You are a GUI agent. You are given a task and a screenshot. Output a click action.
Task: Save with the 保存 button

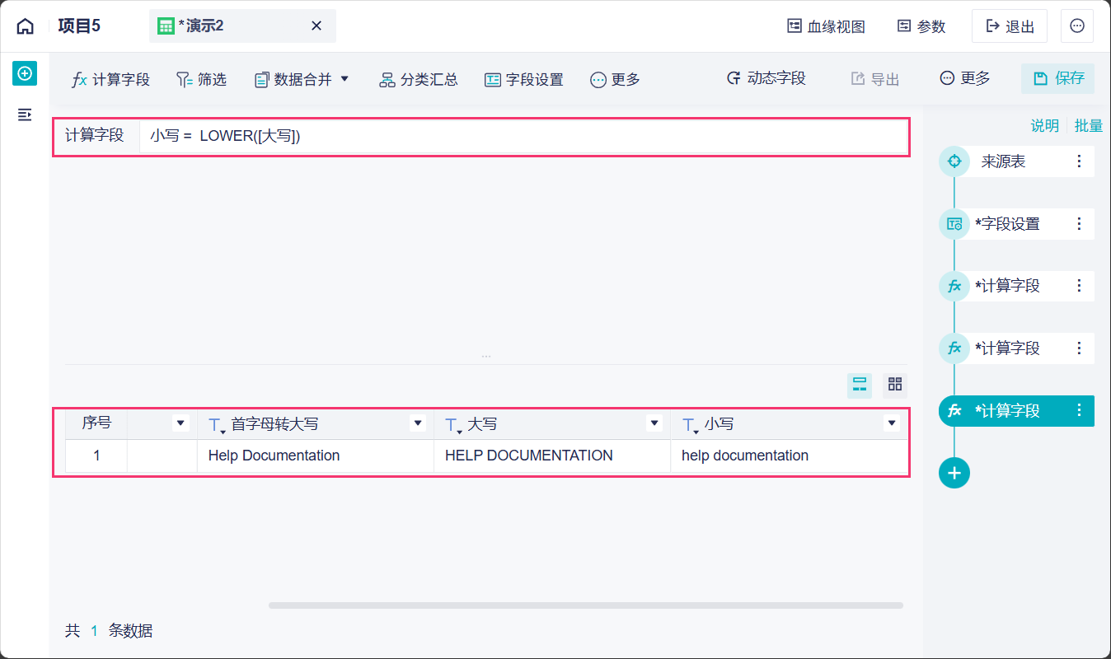click(1058, 78)
